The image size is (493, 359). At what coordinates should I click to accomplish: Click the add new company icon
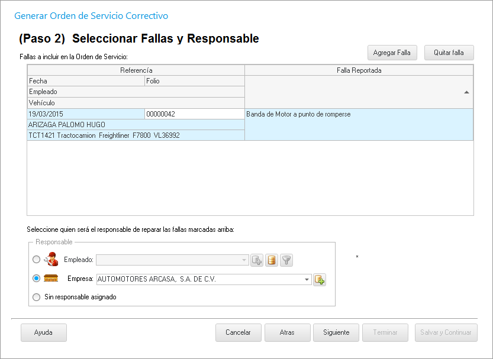[320, 279]
